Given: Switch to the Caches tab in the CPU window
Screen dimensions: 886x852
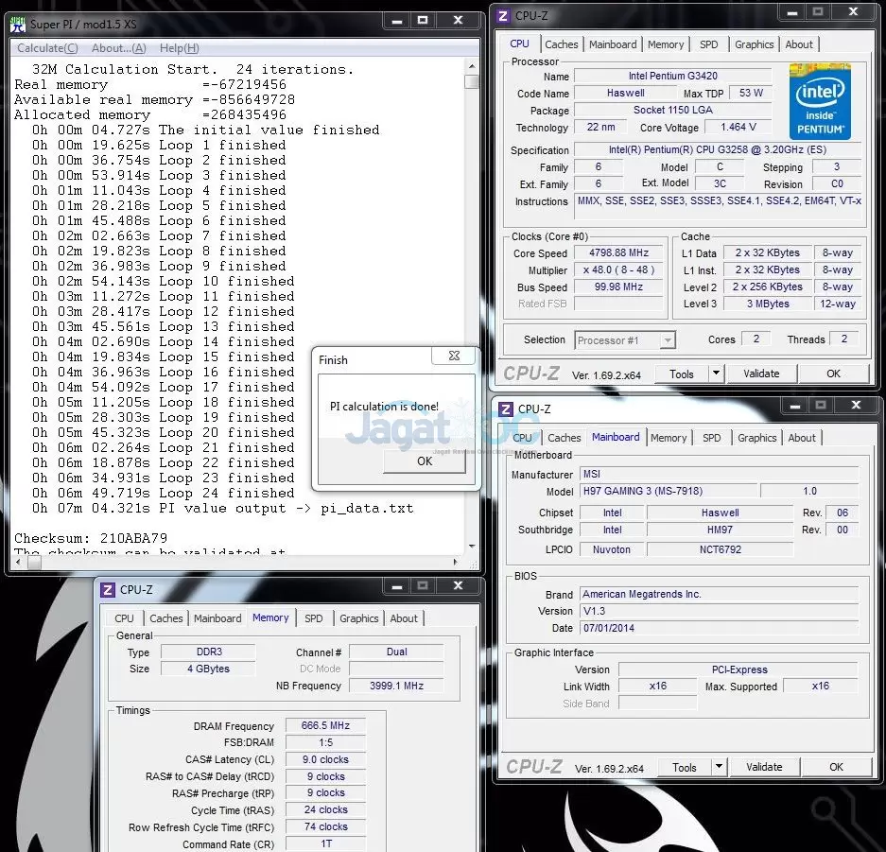Looking at the screenshot, I should tap(561, 44).
